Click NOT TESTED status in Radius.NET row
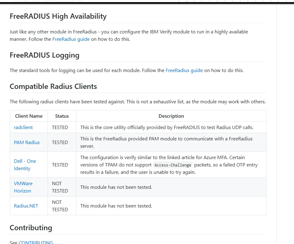Viewport: 294px width, 244px height. click(x=60, y=206)
